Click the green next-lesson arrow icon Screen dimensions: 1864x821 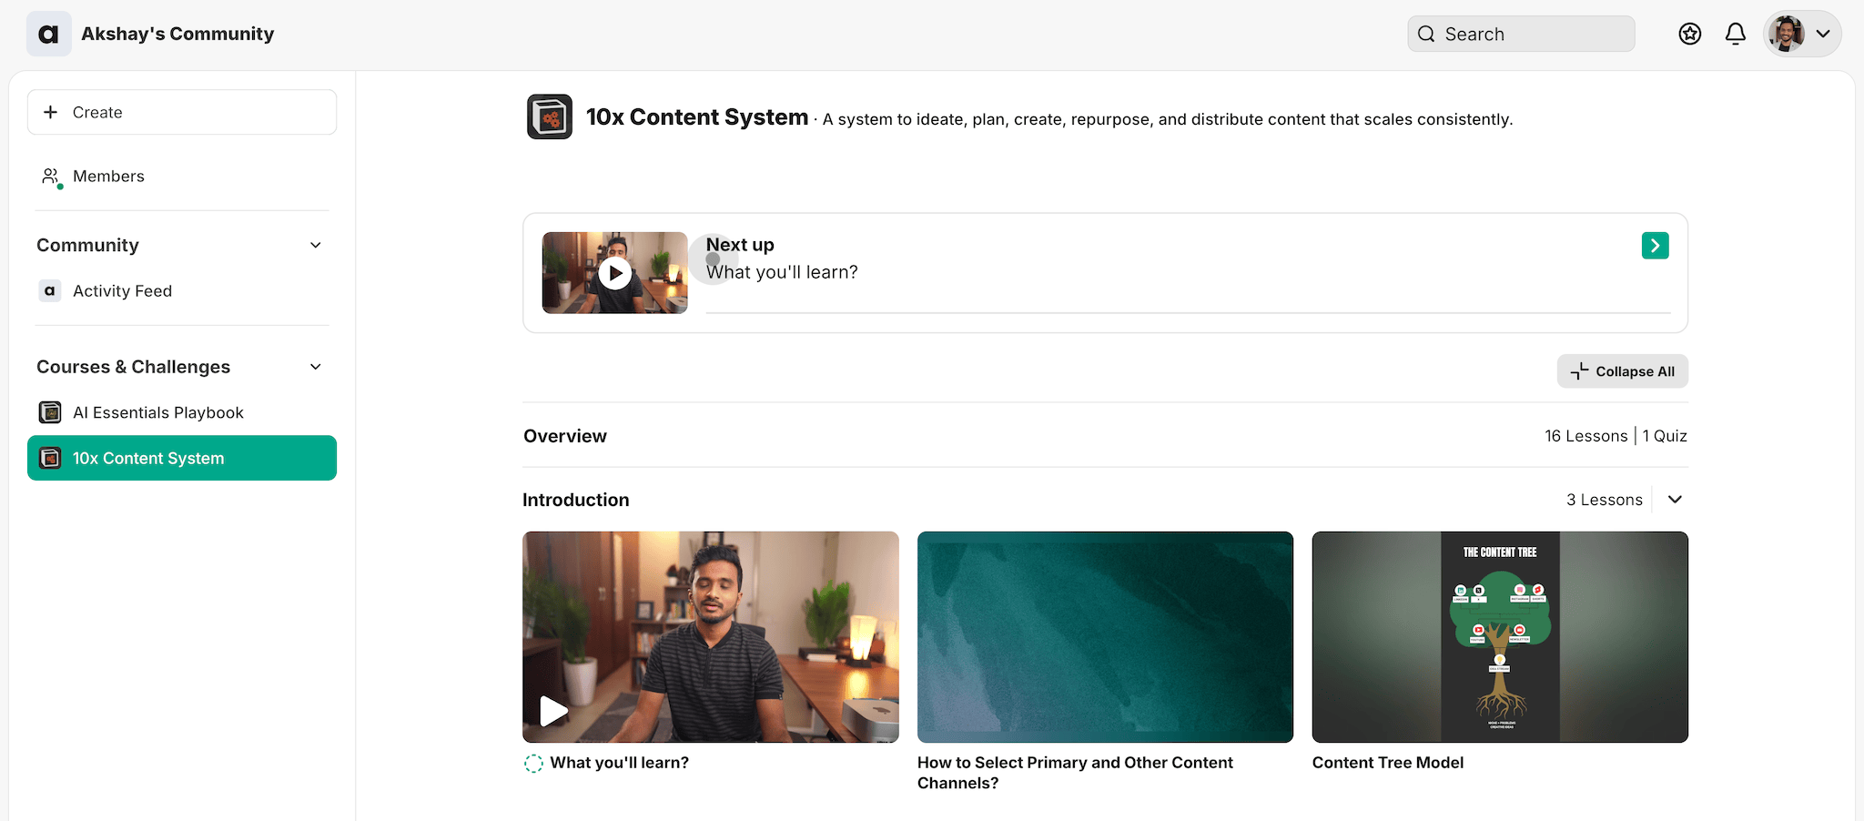point(1655,246)
